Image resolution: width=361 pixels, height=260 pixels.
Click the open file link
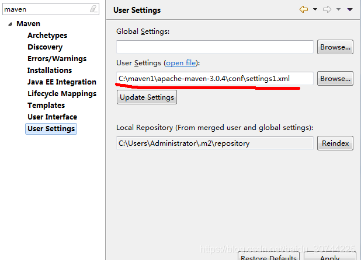(180, 63)
